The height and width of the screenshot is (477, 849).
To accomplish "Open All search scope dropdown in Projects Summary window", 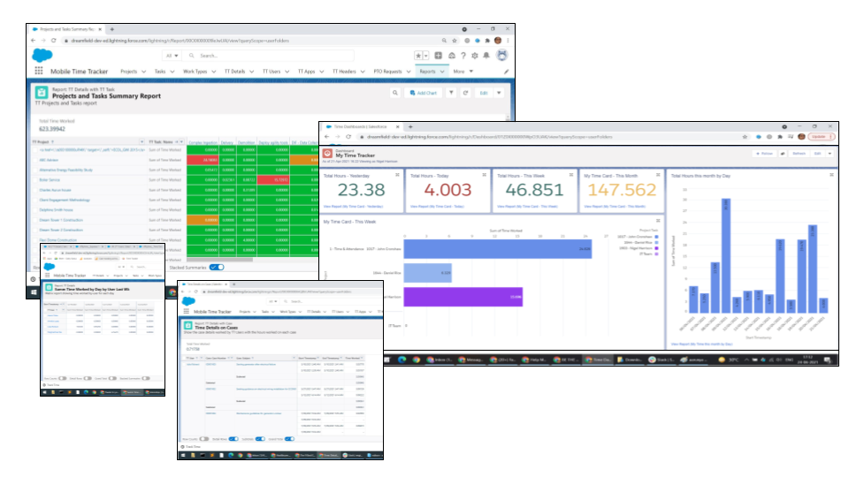I will coord(172,56).
